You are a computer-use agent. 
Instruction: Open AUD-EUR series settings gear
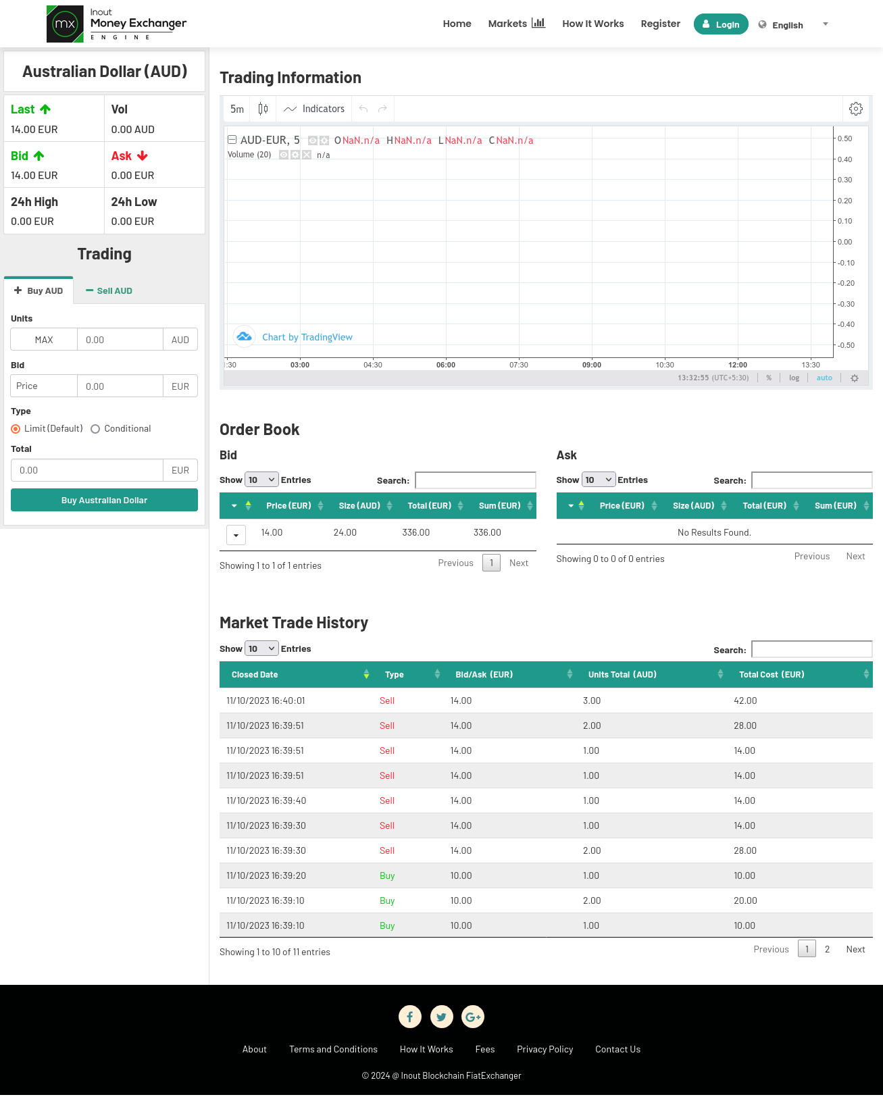click(324, 141)
